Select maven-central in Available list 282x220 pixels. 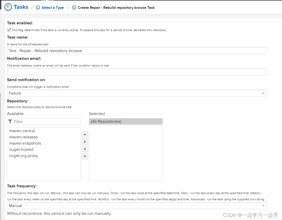(22, 131)
